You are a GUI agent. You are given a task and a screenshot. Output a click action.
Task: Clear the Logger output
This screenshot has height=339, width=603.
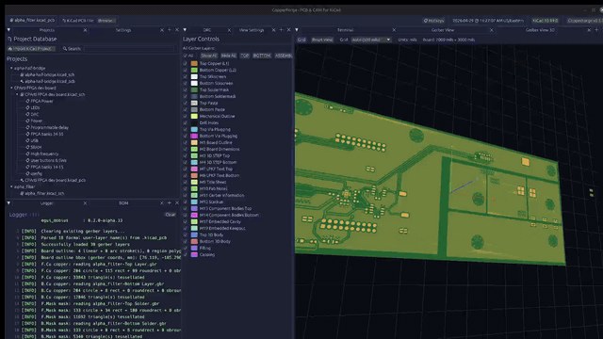tap(171, 215)
